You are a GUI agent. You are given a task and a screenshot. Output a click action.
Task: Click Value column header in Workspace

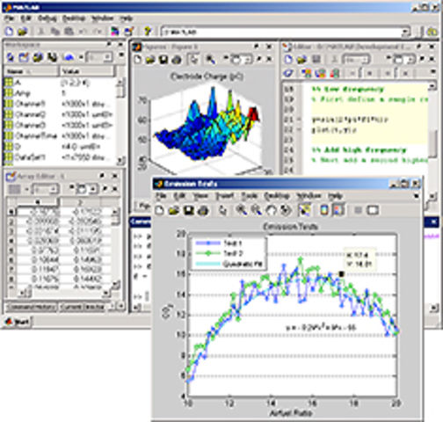click(x=86, y=71)
